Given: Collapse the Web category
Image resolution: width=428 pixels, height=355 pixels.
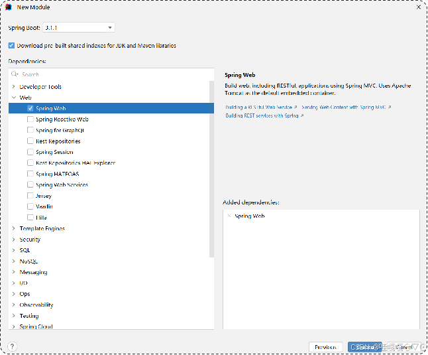Looking at the screenshot, I should click(13, 98).
